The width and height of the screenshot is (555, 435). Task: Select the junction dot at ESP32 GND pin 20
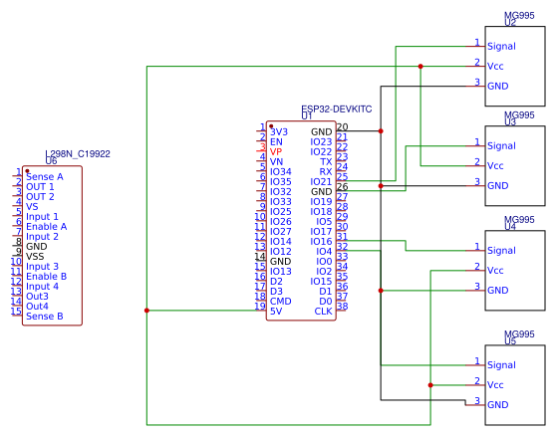(381, 131)
